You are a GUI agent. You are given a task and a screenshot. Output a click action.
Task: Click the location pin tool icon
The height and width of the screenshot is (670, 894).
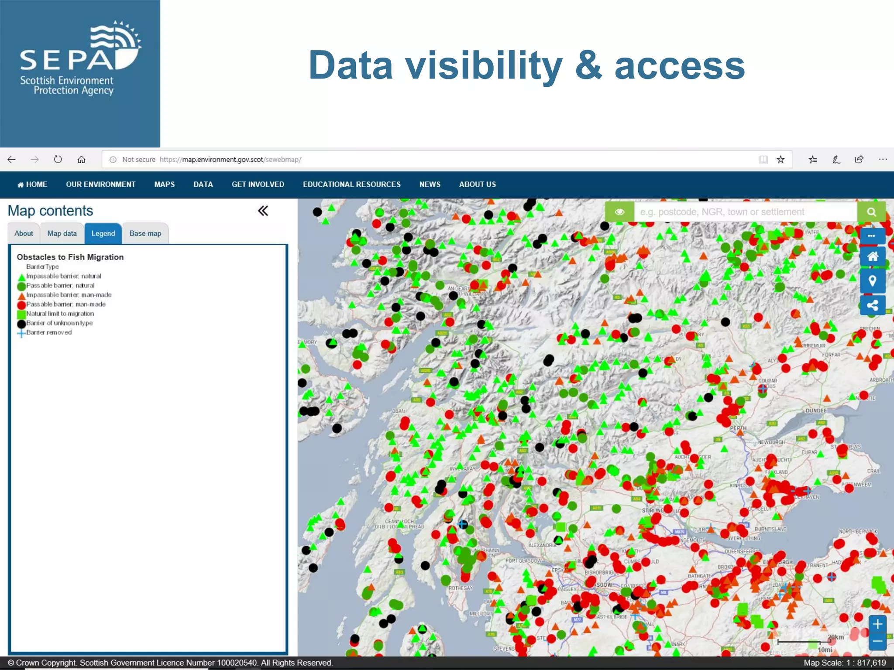coord(872,281)
